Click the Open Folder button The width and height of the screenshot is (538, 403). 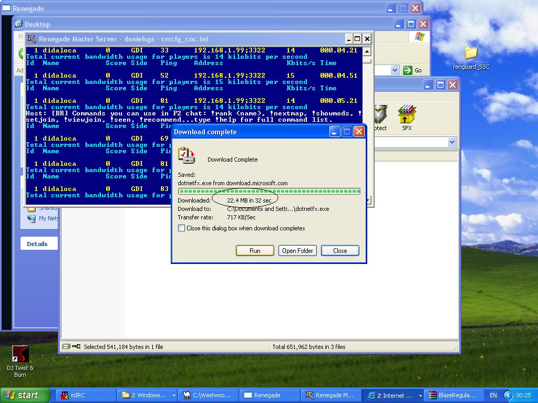(297, 250)
